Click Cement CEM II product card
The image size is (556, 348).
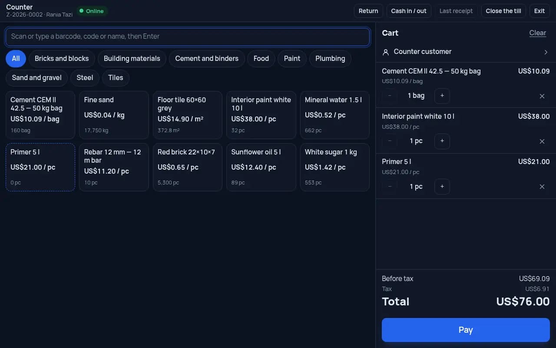coord(40,115)
